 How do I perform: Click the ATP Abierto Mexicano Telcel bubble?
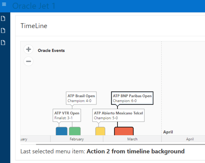click(x=118, y=115)
